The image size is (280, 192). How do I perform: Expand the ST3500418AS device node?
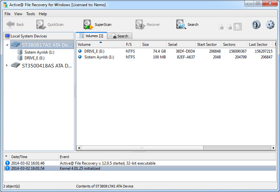point(7,66)
